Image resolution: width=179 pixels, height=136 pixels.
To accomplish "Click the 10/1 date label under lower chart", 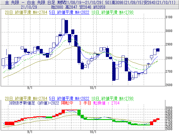I will (93, 132).
